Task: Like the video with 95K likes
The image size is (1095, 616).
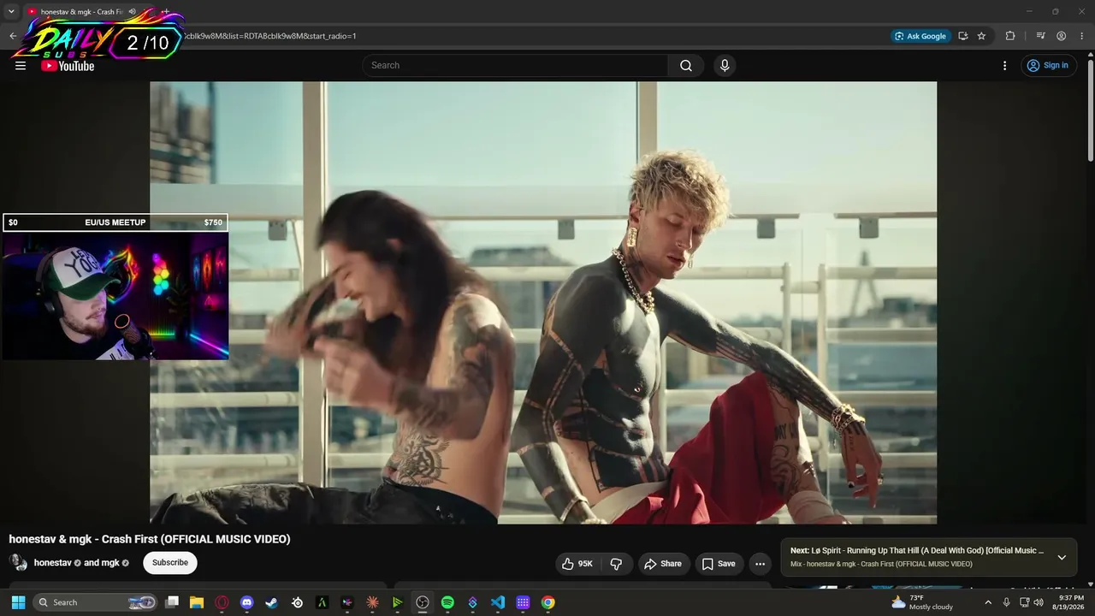Action: (x=577, y=564)
